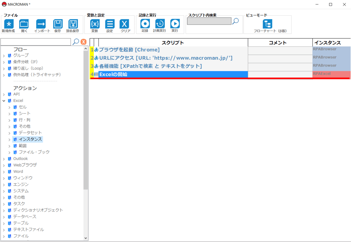This screenshot has height=242, width=351.
Task: Collapse the Excel tree node
Action: (4, 101)
